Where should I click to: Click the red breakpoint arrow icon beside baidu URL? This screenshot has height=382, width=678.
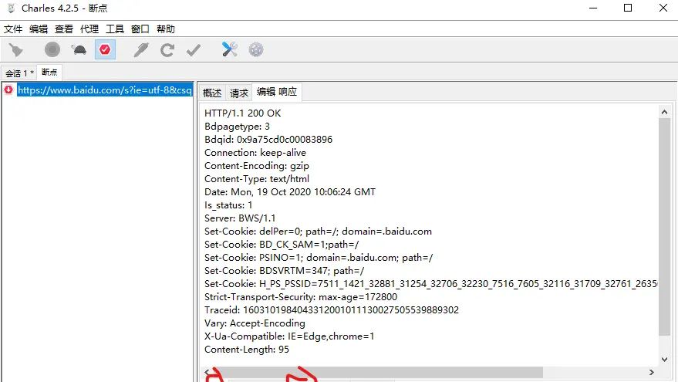[8, 90]
